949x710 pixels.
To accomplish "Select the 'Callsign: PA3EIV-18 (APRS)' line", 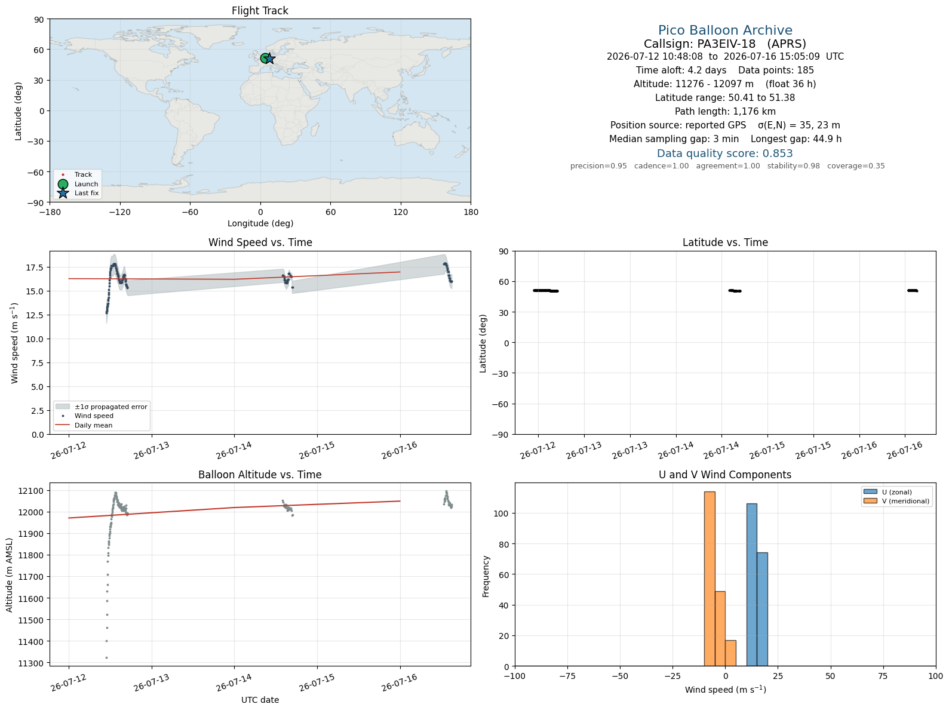I will pyautogui.click(x=725, y=44).
